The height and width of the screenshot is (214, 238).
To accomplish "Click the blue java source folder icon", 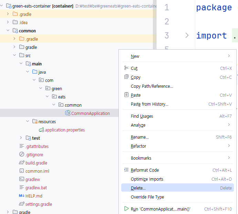I will click(35, 72).
